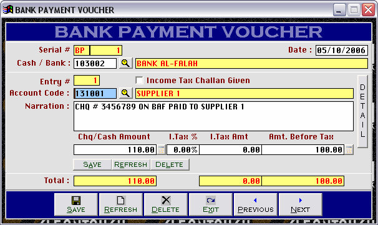Go to the Next voucher
The height and width of the screenshot is (225, 378).
(300, 204)
